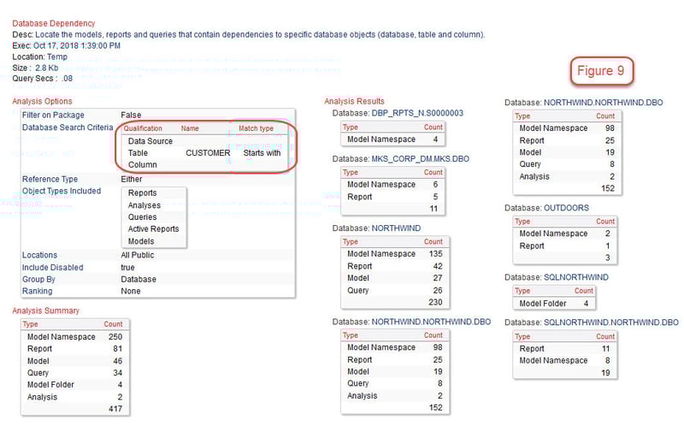This screenshot has width=684, height=426.
Task: Click the 'Analysis Options' heading
Action: pos(42,101)
